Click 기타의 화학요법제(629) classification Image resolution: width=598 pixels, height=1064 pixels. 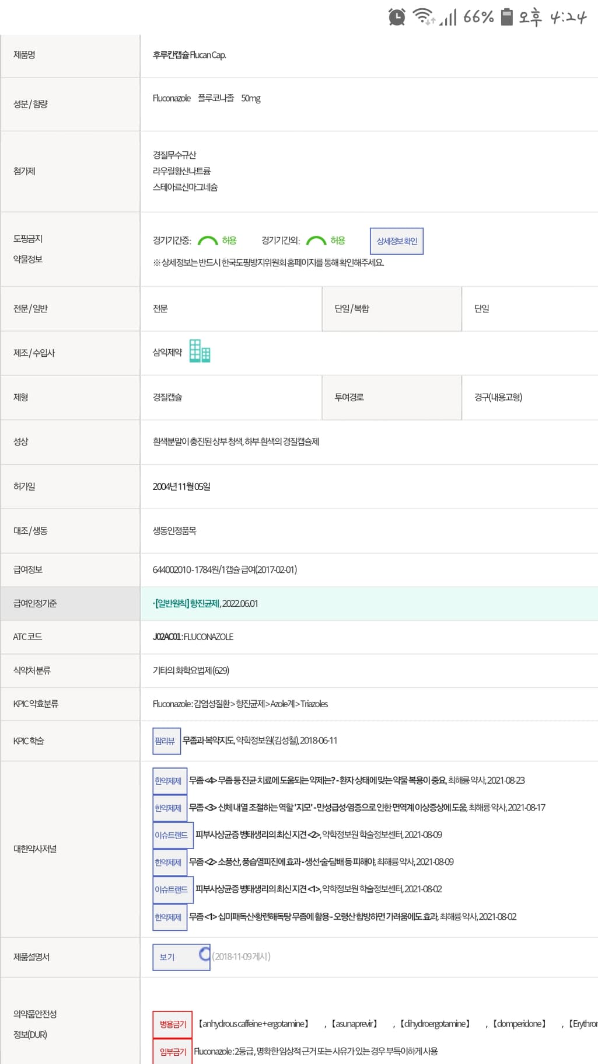pos(191,670)
